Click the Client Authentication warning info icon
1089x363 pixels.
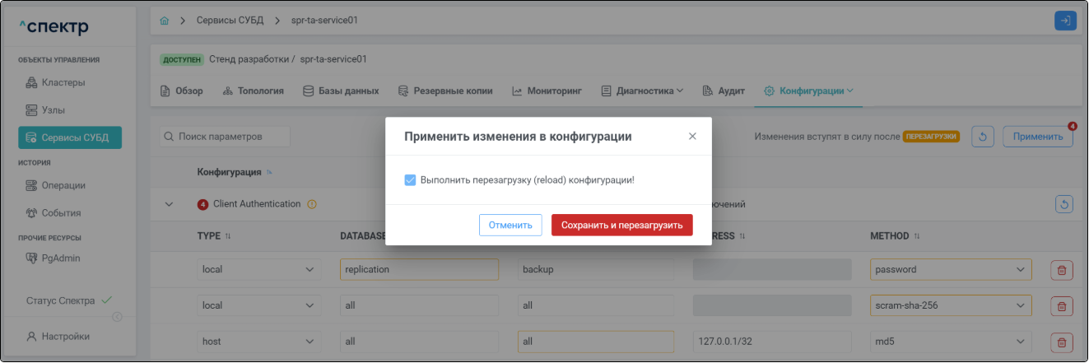tap(312, 204)
